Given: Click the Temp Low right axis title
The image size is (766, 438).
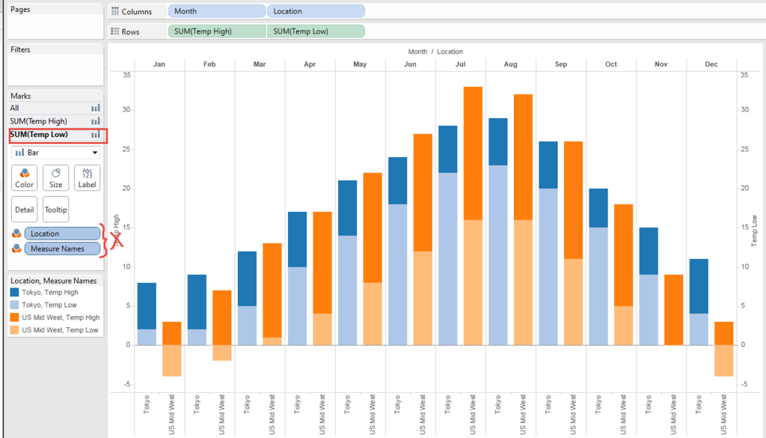Looking at the screenshot, I should point(754,231).
